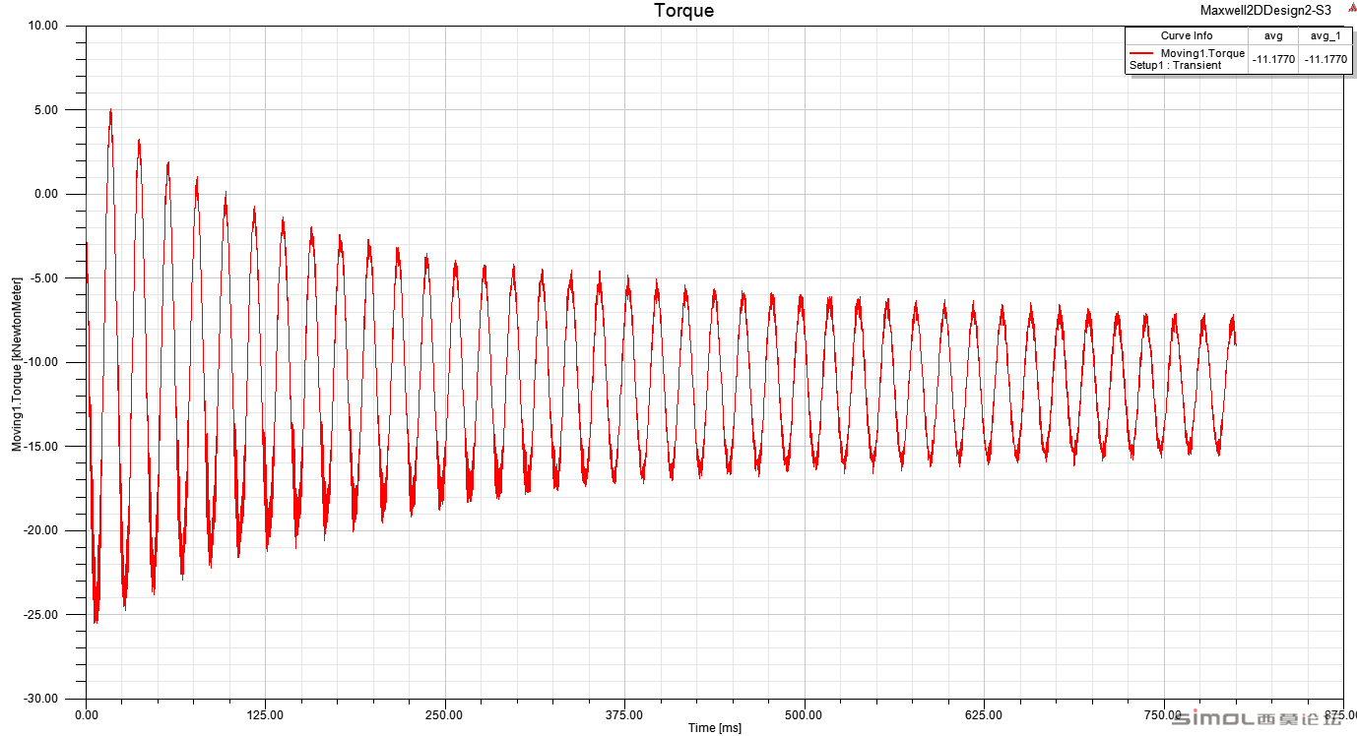Click the torque curve's highest peak near 5.00

tap(110, 110)
